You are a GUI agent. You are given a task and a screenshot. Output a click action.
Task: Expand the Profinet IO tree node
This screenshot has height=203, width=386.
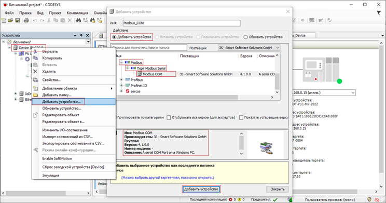tap(121, 86)
